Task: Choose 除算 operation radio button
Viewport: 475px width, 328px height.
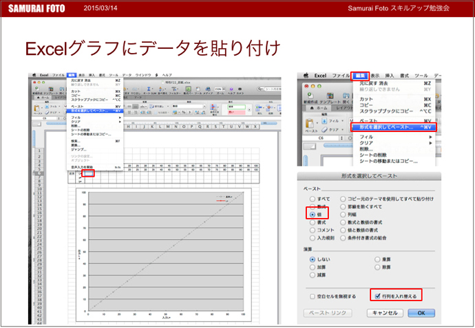Action: tap(377, 267)
